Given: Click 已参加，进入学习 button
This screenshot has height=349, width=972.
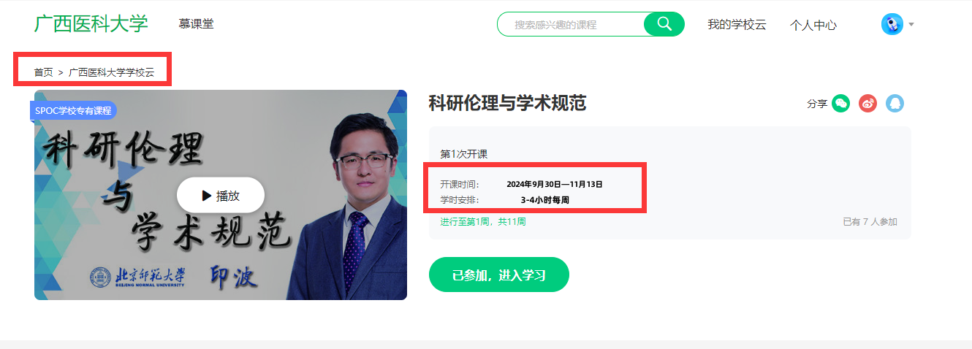Looking at the screenshot, I should 499,275.
